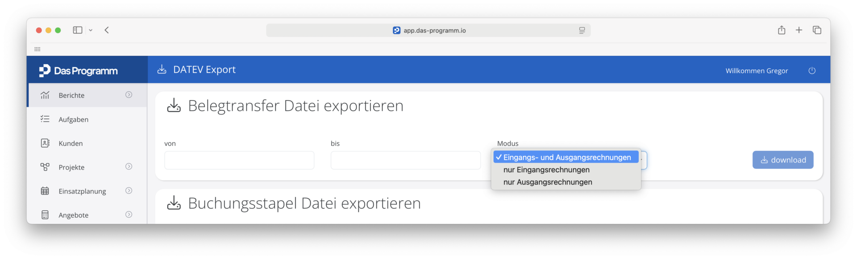
Task: Expand the Angebote submenu arrow
Action: coord(129,214)
